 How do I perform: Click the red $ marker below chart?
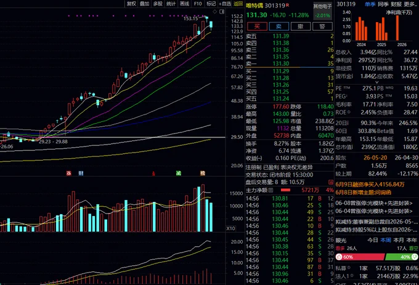click(153, 174)
